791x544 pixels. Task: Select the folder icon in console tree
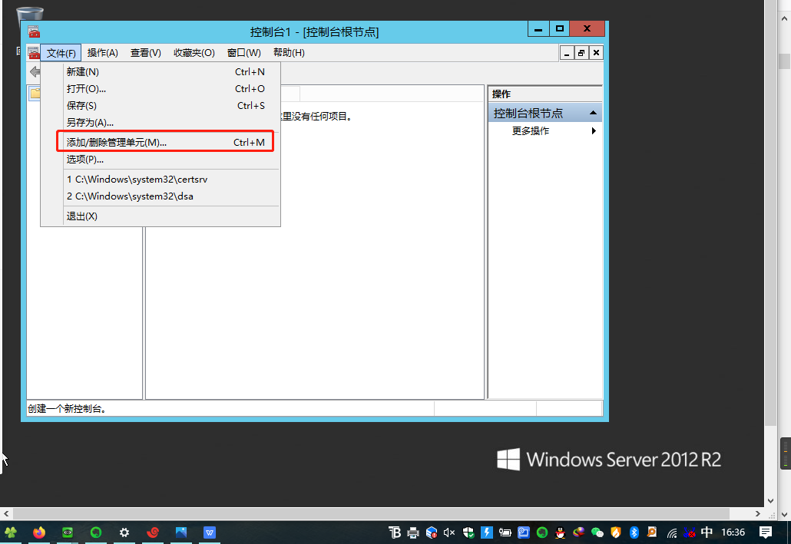[35, 94]
